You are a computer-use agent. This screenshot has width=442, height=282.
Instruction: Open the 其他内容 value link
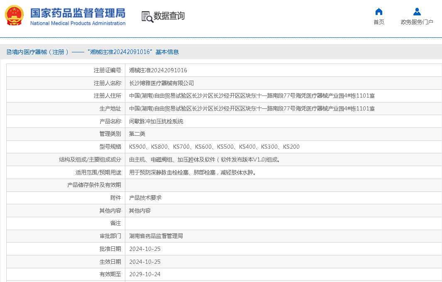[140, 211]
